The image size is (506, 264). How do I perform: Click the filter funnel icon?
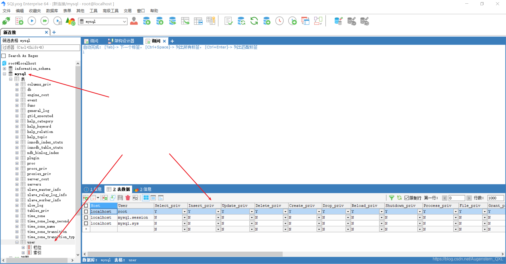coord(392,198)
